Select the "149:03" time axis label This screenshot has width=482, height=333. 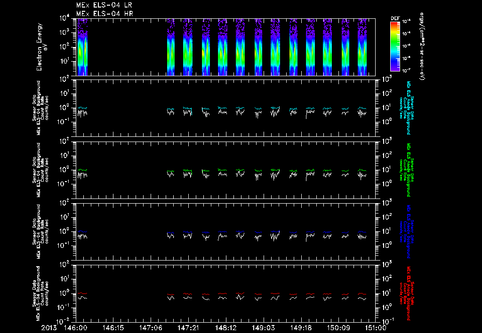(x=263, y=328)
